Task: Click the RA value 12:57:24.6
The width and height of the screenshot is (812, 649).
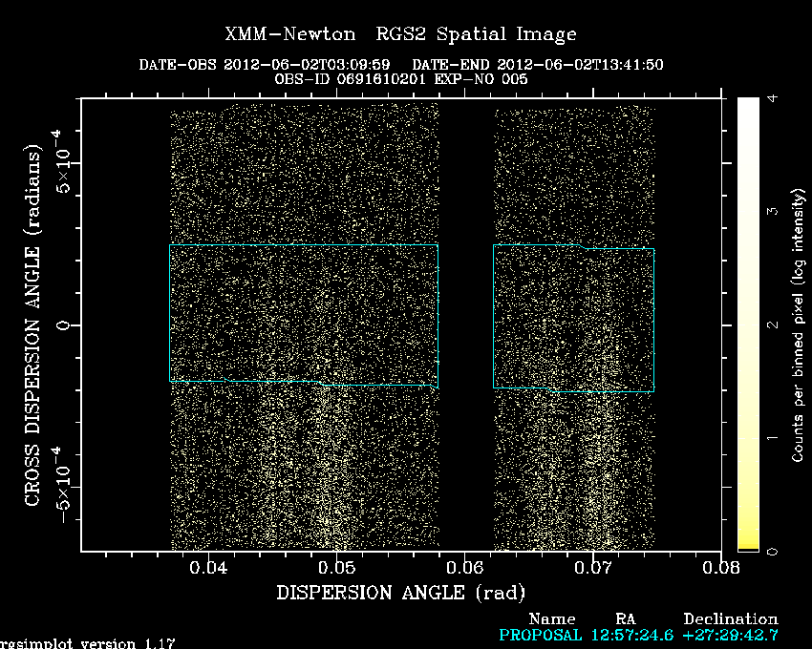Action: 631,635
